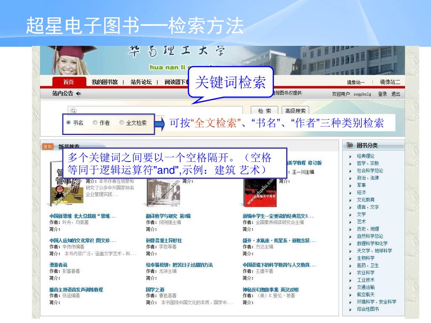Expand the 语言、文字 category arrow
This screenshot has width=431, height=323.
click(350, 207)
